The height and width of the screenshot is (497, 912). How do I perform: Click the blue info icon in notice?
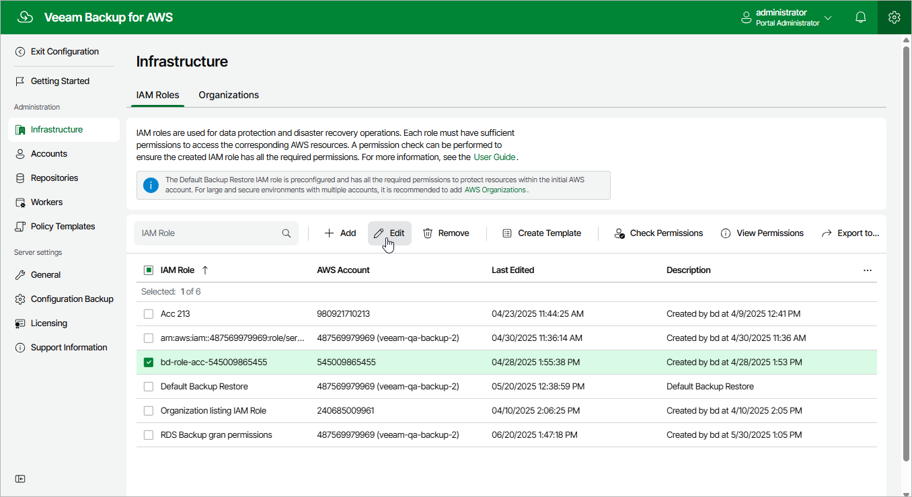pyautogui.click(x=151, y=185)
